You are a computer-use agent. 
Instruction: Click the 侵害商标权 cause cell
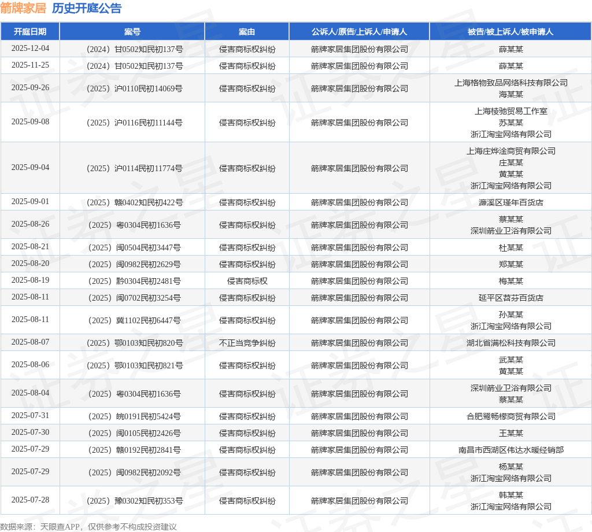click(x=247, y=281)
